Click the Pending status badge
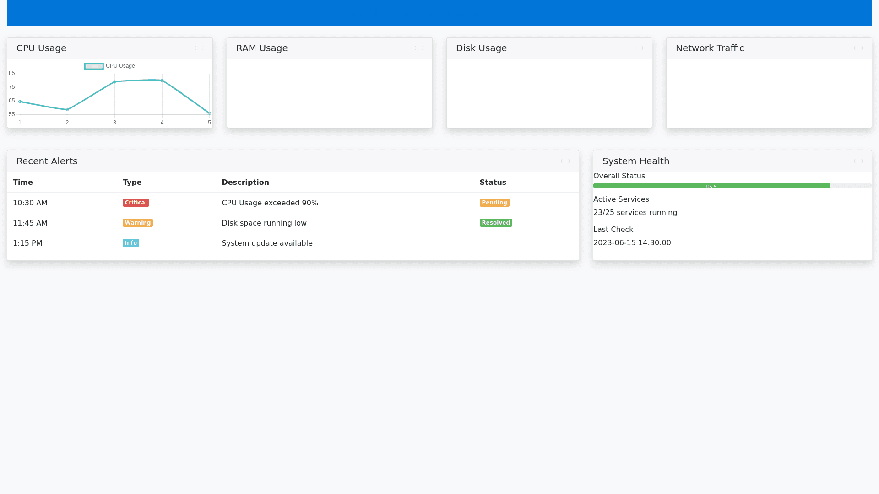This screenshot has height=494, width=879. click(x=494, y=202)
